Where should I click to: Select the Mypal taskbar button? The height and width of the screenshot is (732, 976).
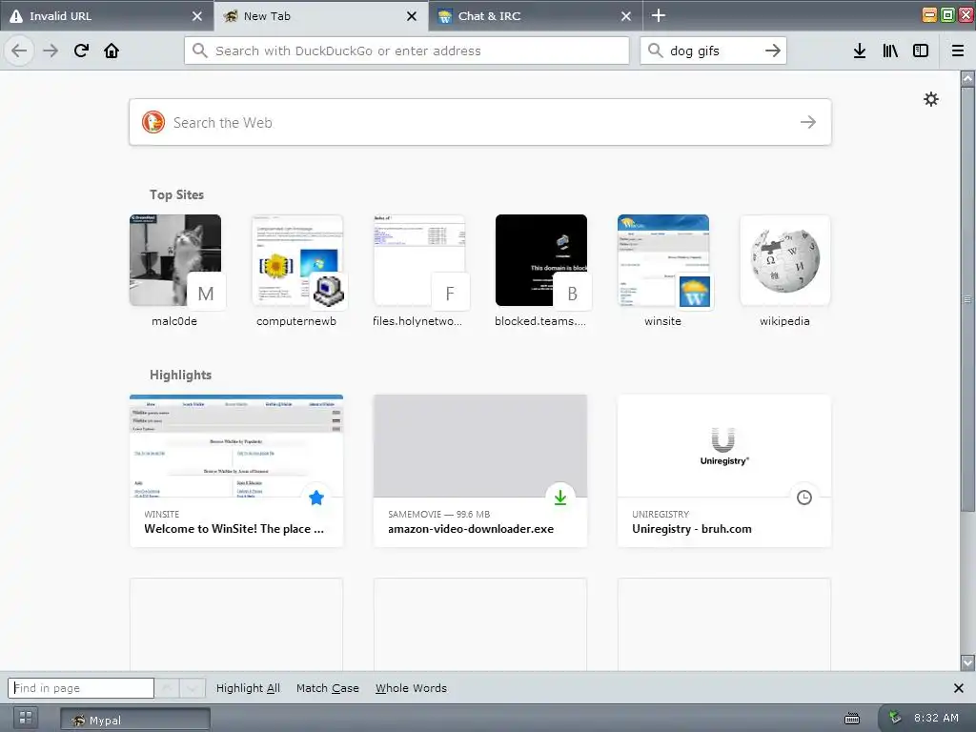coord(135,720)
